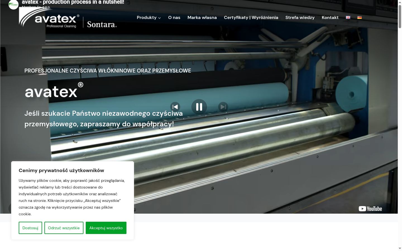
Task: Click the Sontara brand logo
Action: coord(102,25)
